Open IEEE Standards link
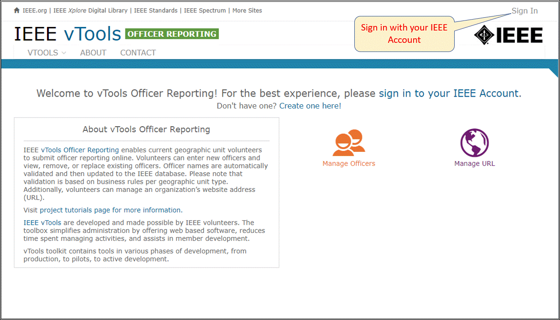This screenshot has width=560, height=320. (x=156, y=10)
